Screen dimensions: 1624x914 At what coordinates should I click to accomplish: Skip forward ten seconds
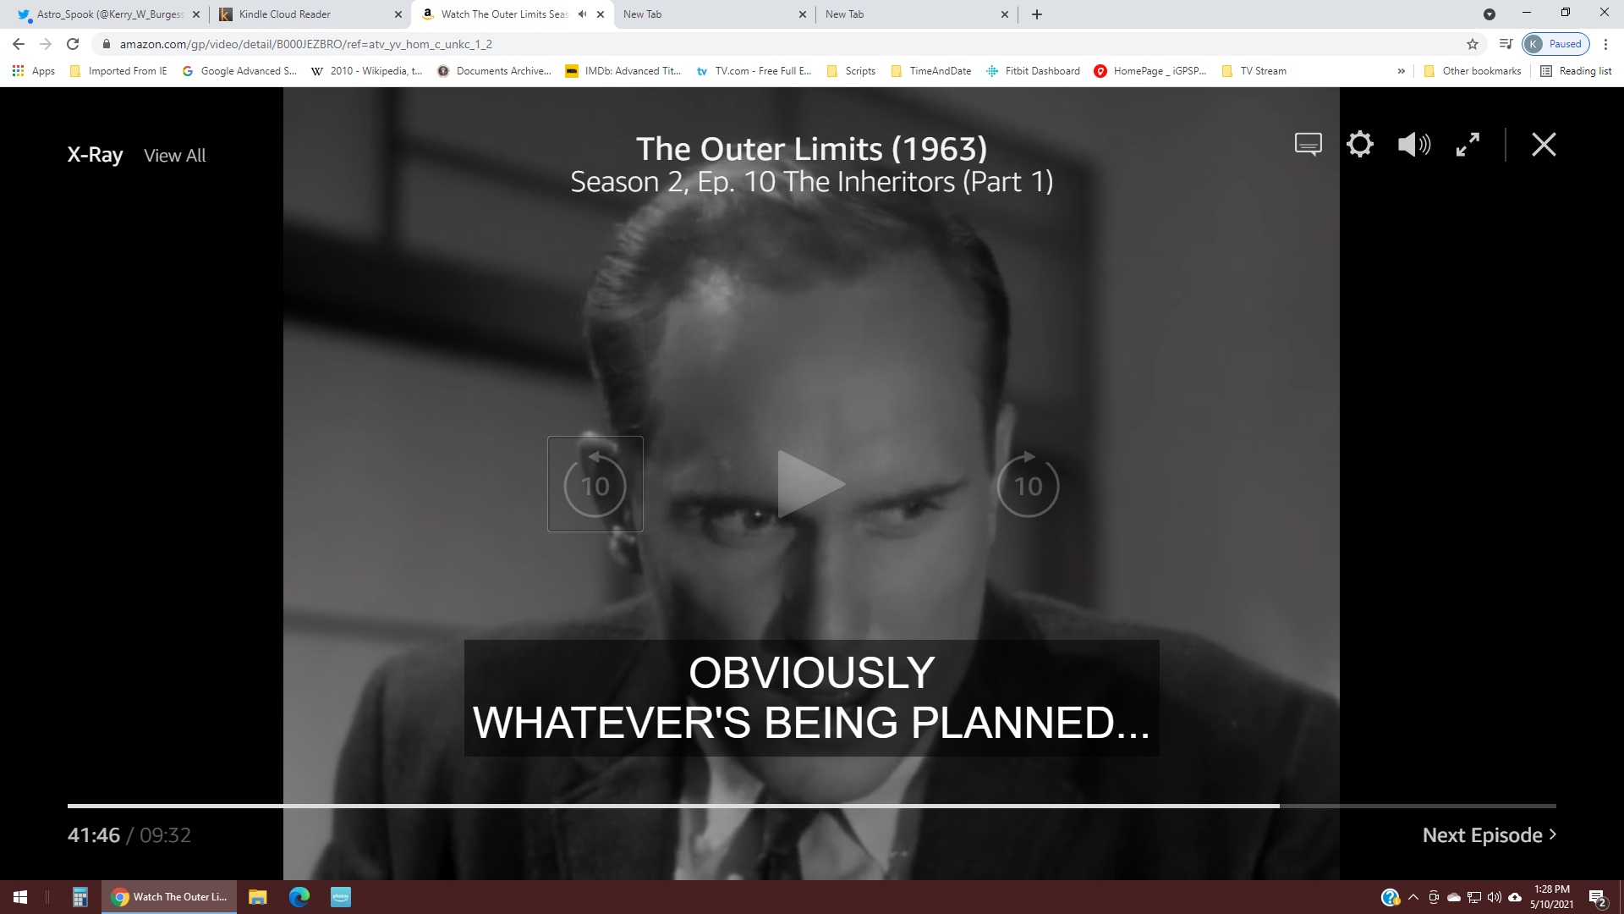[x=1028, y=484]
